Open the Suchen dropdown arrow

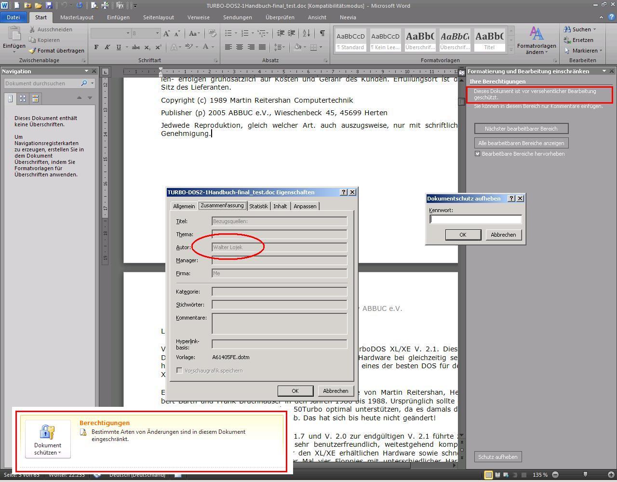[594, 29]
